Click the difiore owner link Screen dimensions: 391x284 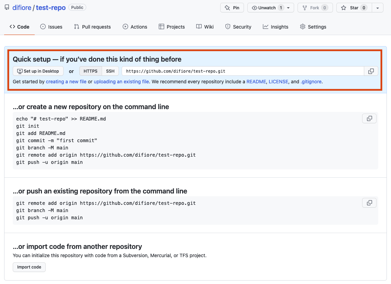click(22, 8)
